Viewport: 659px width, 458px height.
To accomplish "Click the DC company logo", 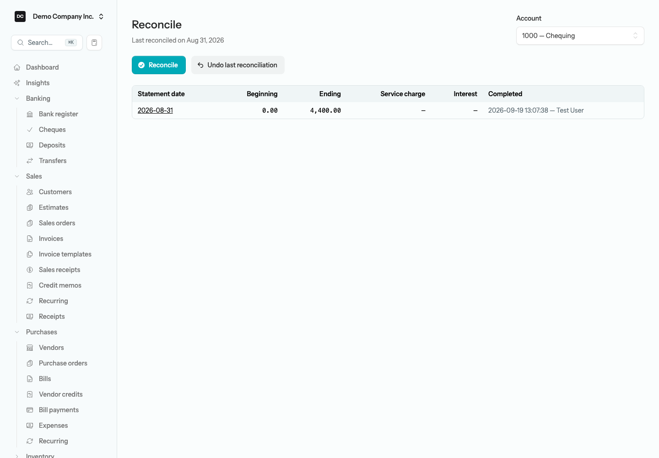I will tap(20, 16).
